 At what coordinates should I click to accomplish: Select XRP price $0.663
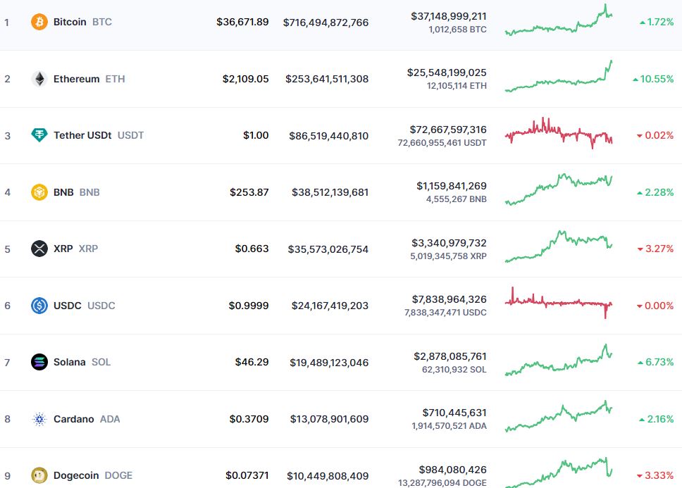[x=252, y=249]
